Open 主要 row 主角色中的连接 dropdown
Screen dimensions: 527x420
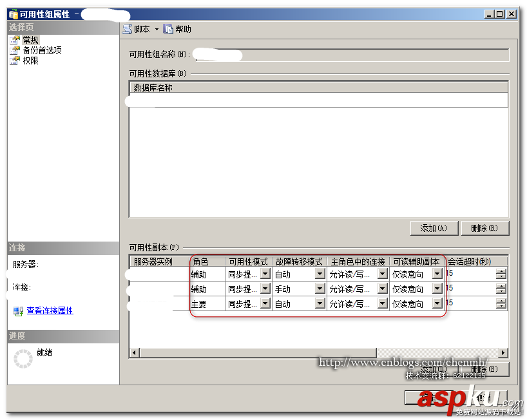383,303
